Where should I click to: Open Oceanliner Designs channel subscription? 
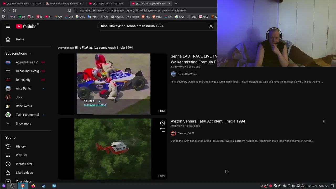25,71
